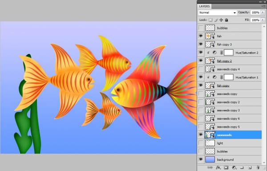Select the LAYERS tab
Screen dimensions: 267x171
(204, 6)
